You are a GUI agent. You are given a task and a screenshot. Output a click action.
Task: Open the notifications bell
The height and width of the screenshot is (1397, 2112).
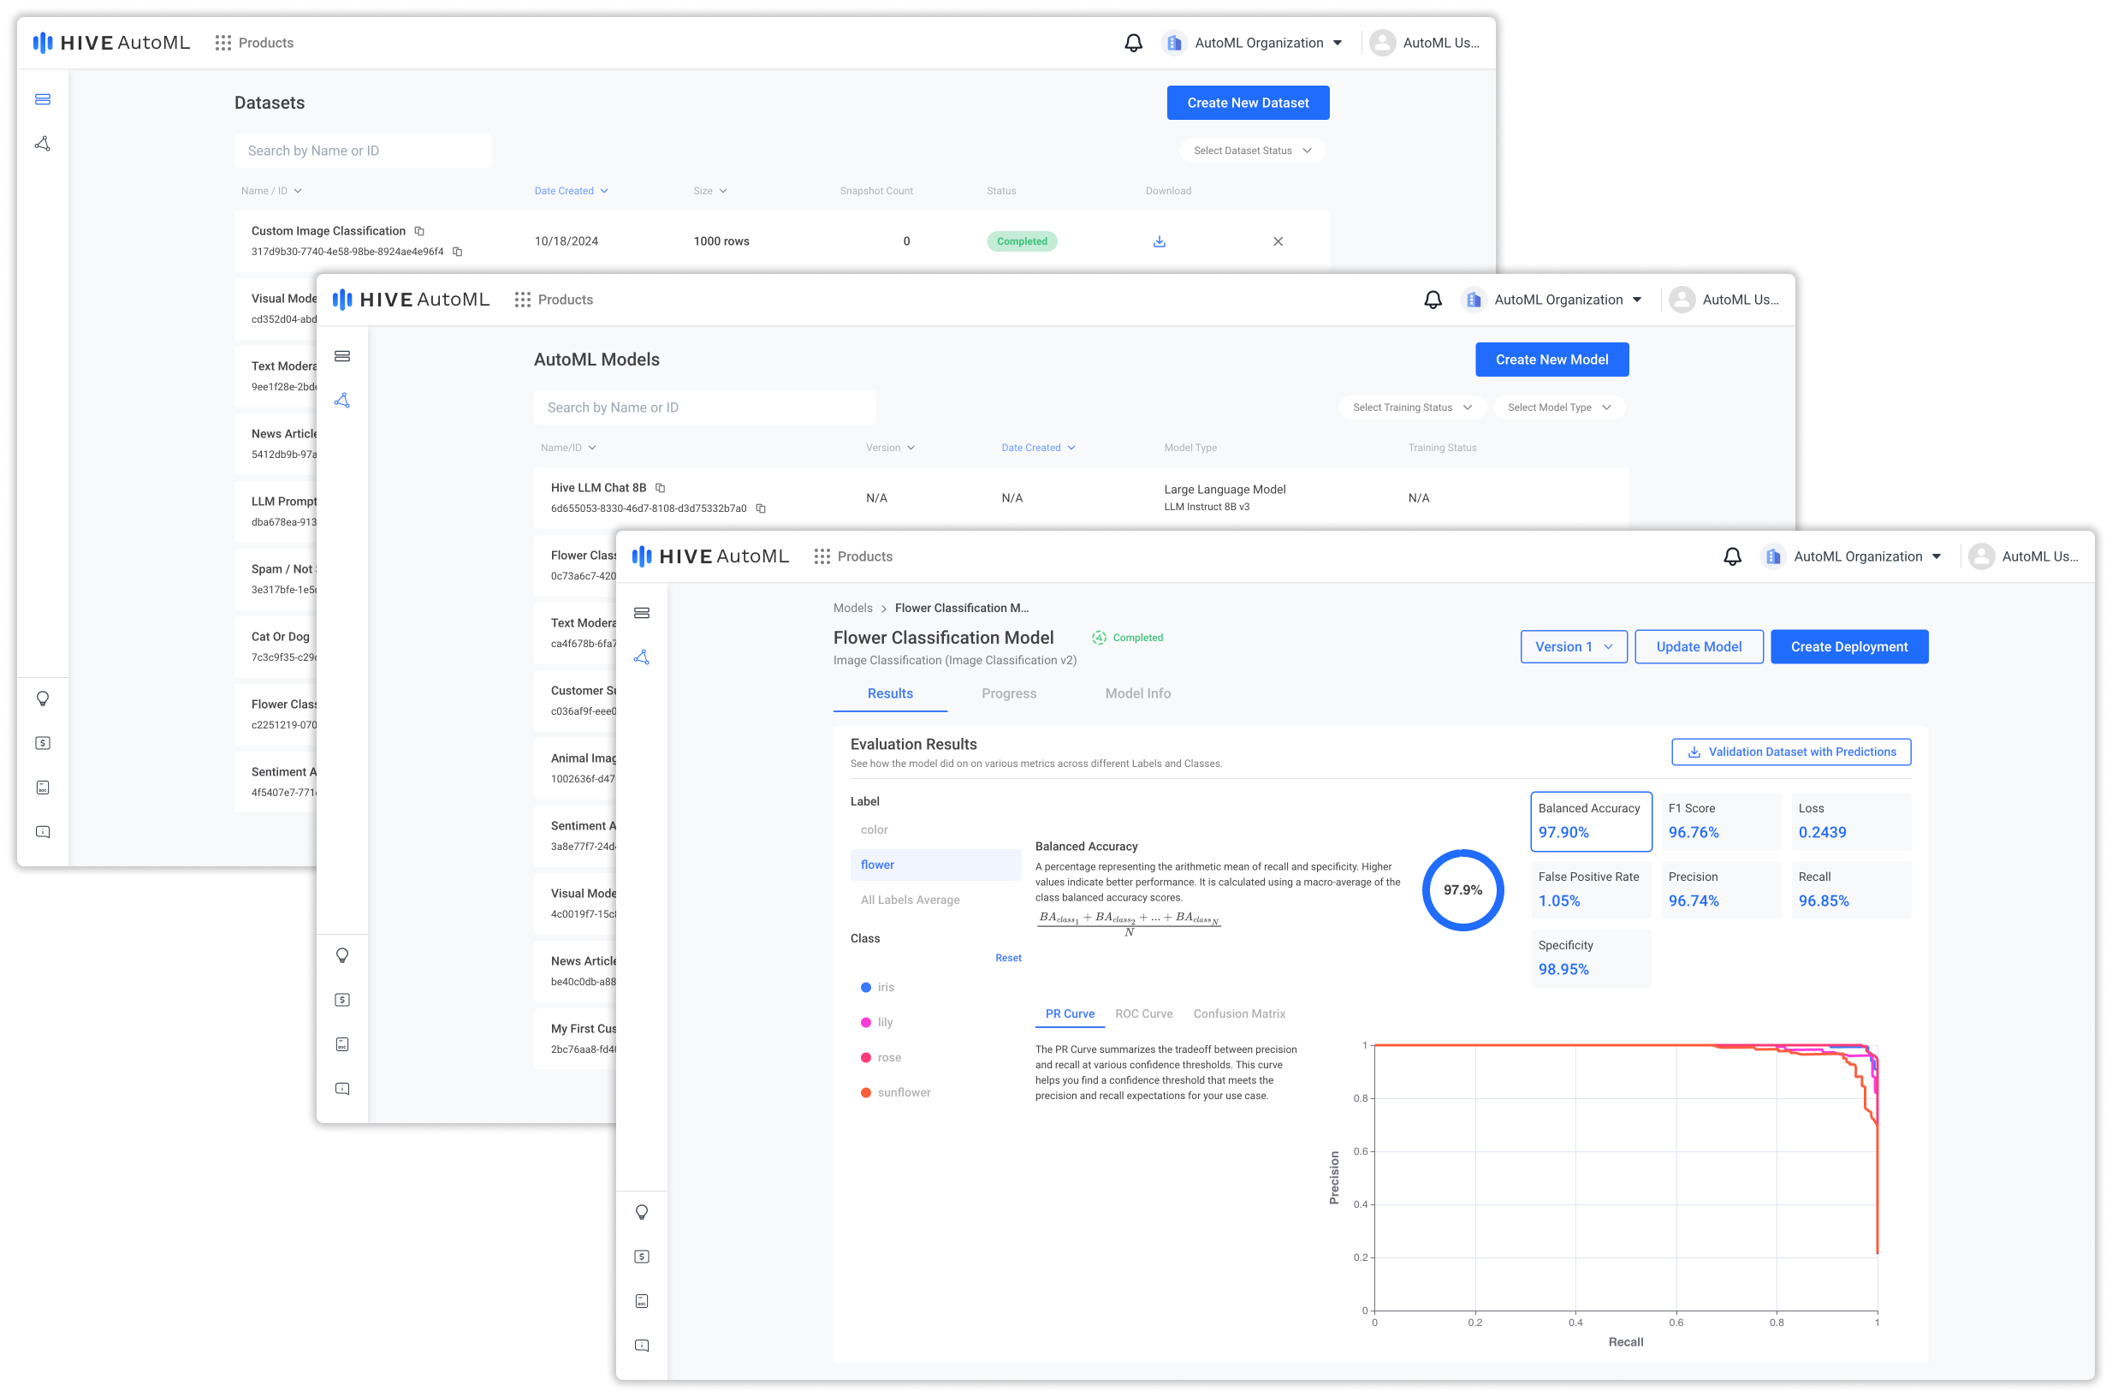click(1732, 556)
